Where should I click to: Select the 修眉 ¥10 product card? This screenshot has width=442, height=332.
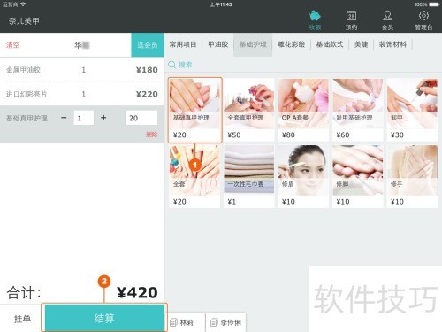coord(303,176)
